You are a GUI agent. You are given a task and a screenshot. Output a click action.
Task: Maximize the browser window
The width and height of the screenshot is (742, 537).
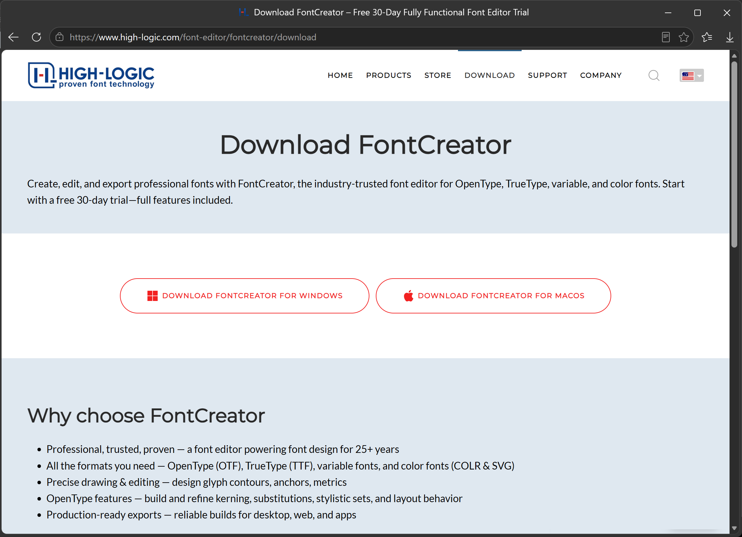pyautogui.click(x=697, y=13)
